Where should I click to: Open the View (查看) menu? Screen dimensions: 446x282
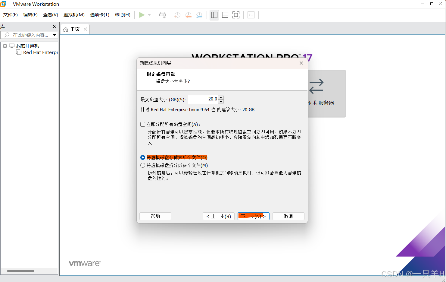[x=51, y=15]
